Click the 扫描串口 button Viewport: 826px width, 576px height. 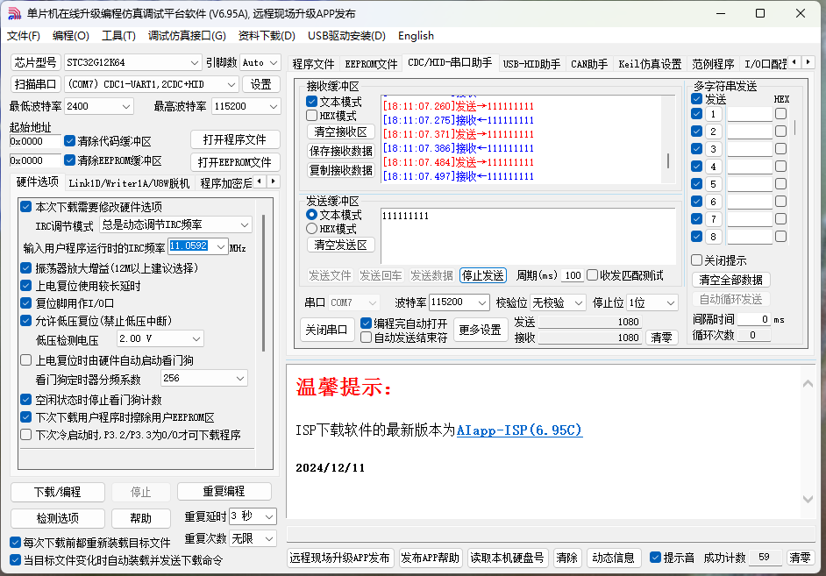[x=35, y=84]
